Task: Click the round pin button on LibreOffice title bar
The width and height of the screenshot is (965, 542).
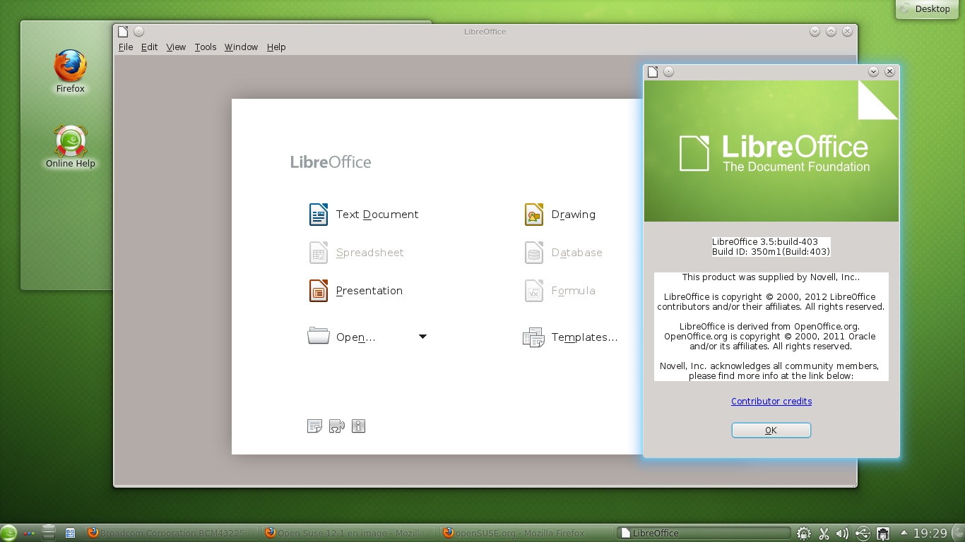Action: point(139,31)
